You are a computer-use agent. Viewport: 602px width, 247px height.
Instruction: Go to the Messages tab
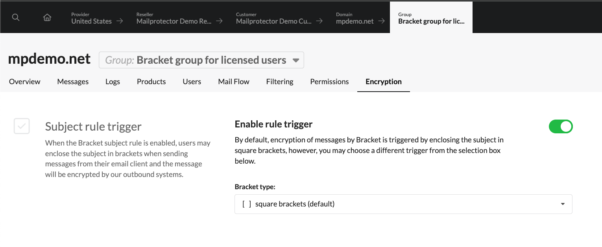(x=73, y=82)
